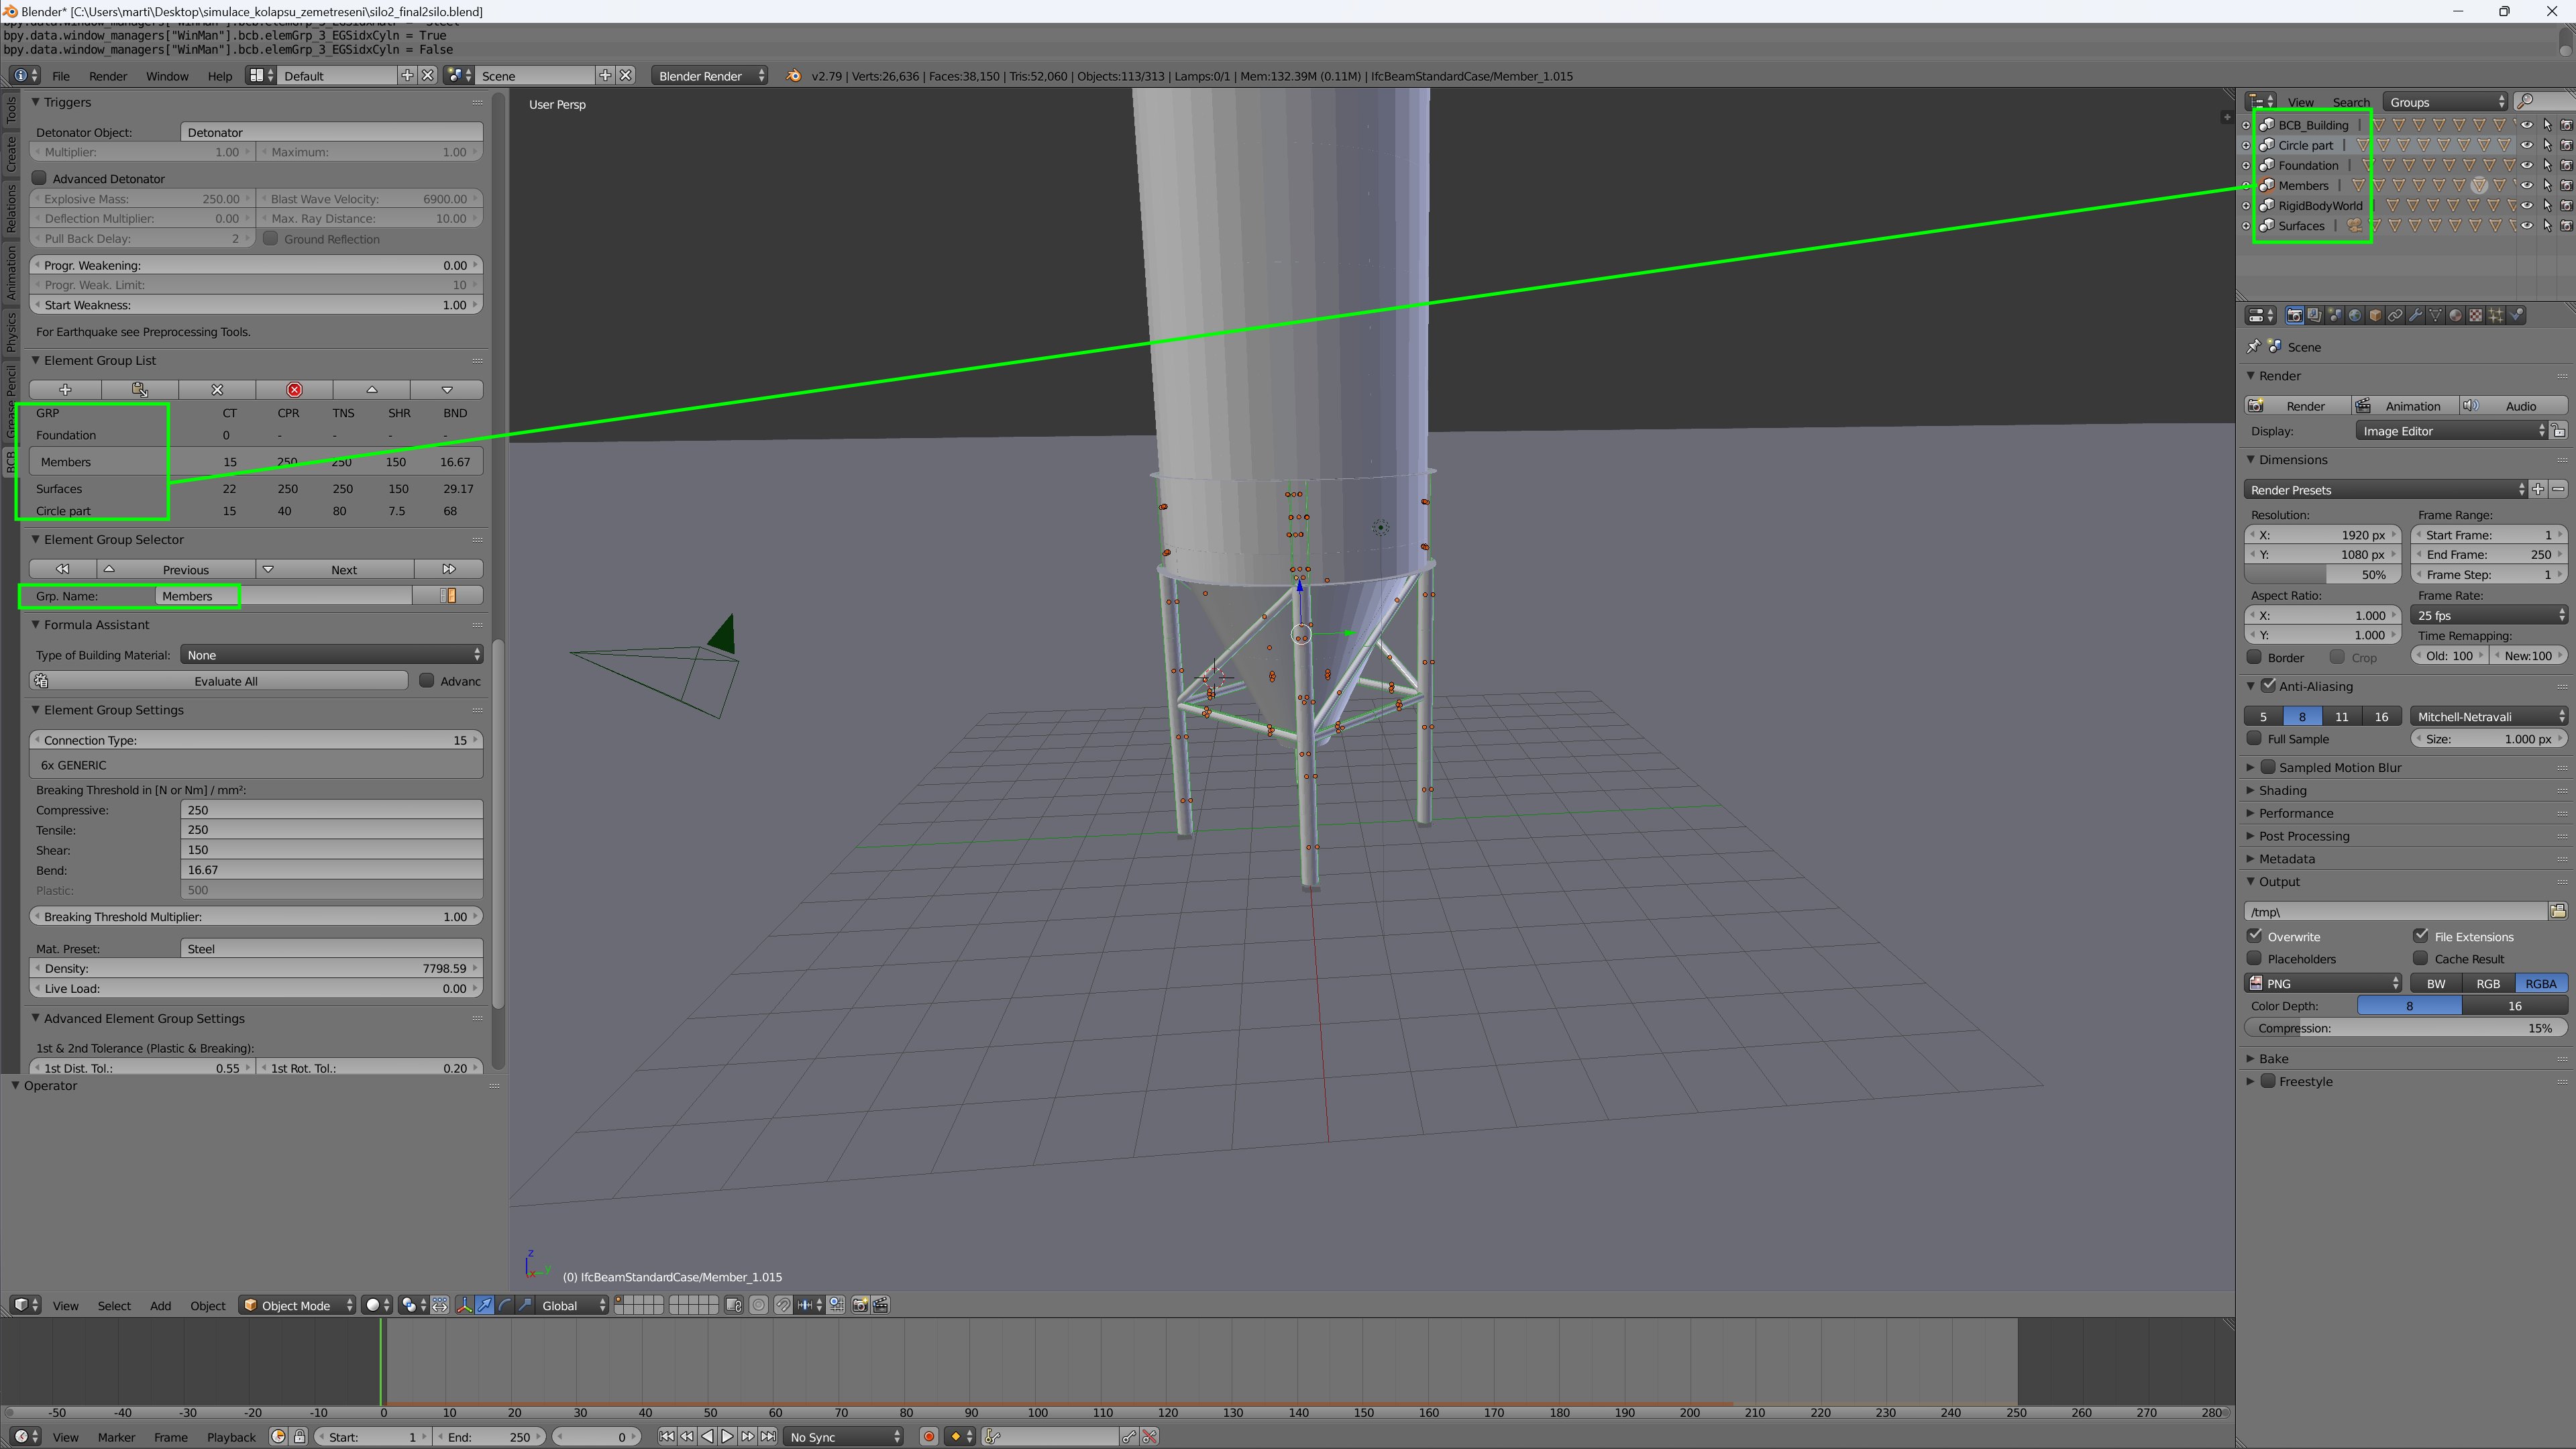Image resolution: width=2576 pixels, height=1449 pixels.
Task: Enable the Ground Reflection checkbox
Action: point(271,239)
